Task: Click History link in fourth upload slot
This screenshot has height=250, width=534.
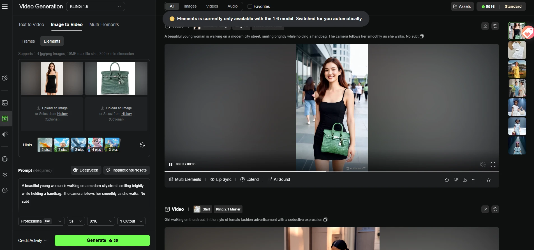Action: pos(126,114)
